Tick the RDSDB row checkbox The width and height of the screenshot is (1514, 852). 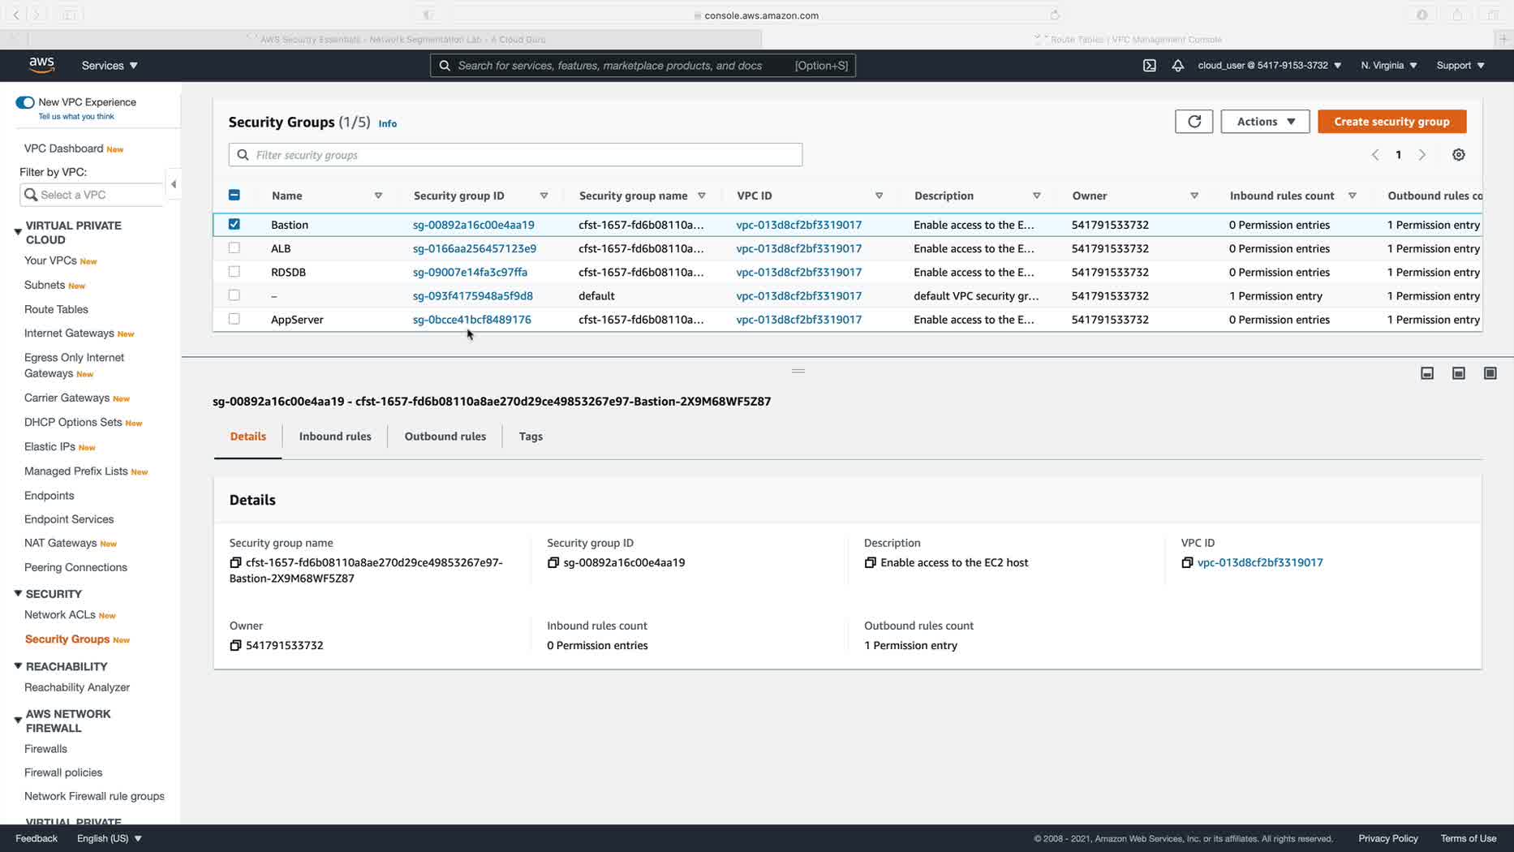click(x=234, y=272)
